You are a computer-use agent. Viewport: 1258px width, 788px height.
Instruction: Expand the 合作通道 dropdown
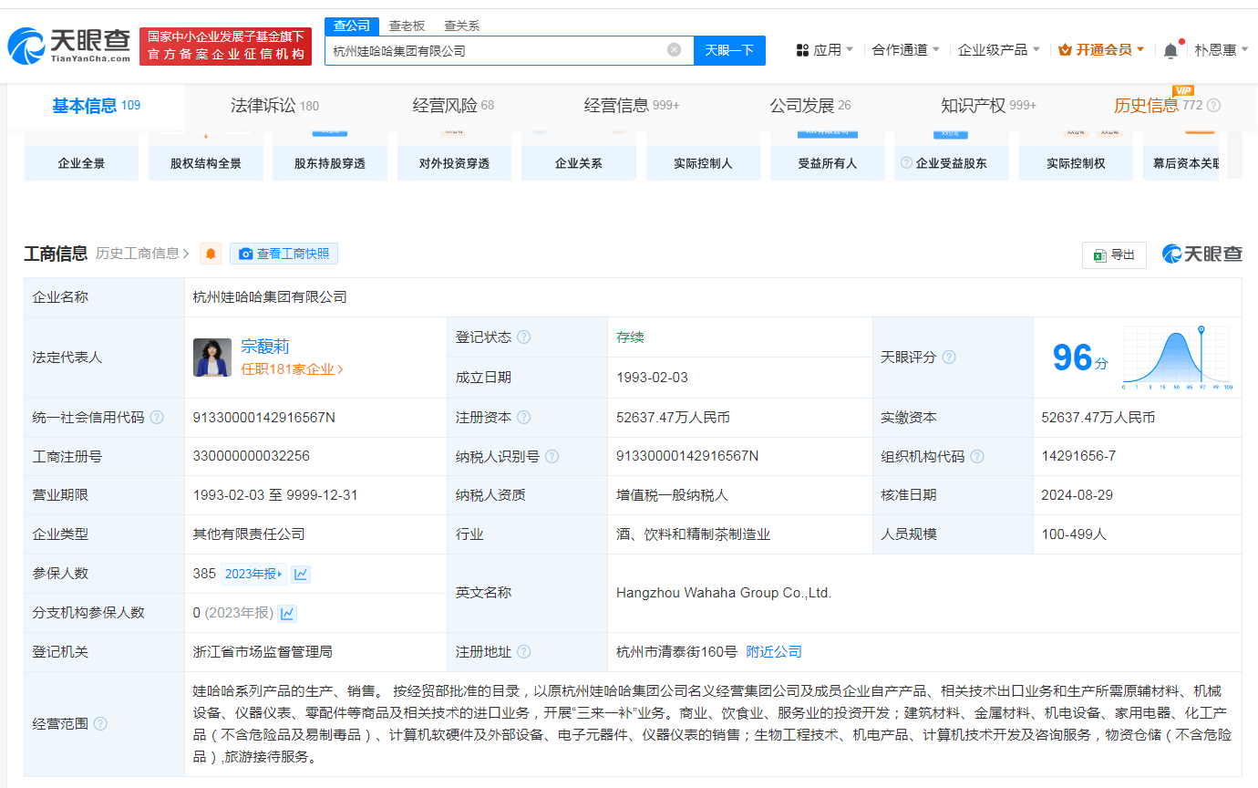[x=906, y=50]
